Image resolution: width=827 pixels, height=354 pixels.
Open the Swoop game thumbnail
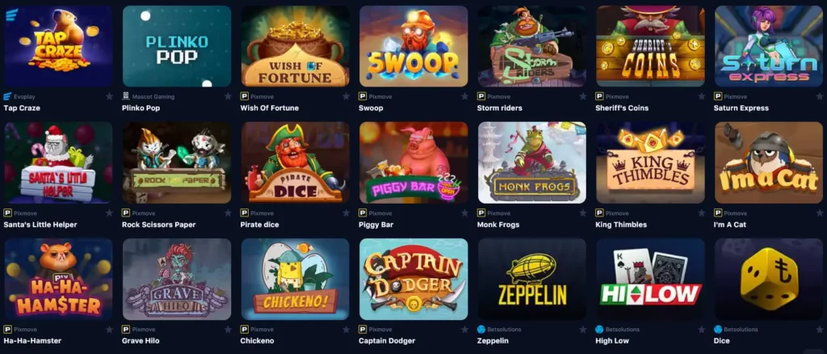pyautogui.click(x=413, y=46)
